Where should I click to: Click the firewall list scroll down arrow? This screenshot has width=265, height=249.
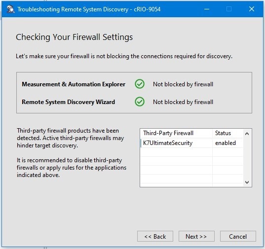[247, 182]
